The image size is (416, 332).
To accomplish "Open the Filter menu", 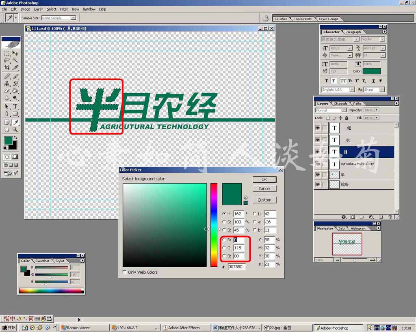I will coord(64,9).
